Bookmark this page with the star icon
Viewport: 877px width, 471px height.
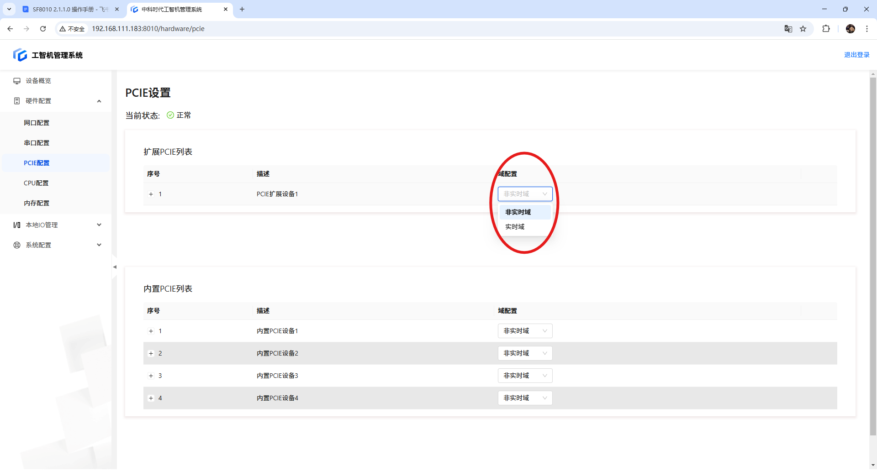(x=803, y=29)
